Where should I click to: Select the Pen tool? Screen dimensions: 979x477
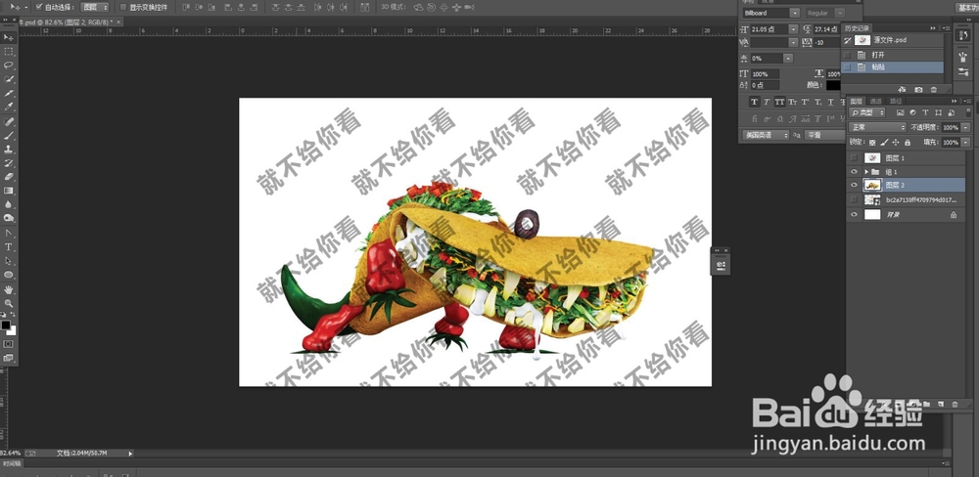pyautogui.click(x=9, y=234)
